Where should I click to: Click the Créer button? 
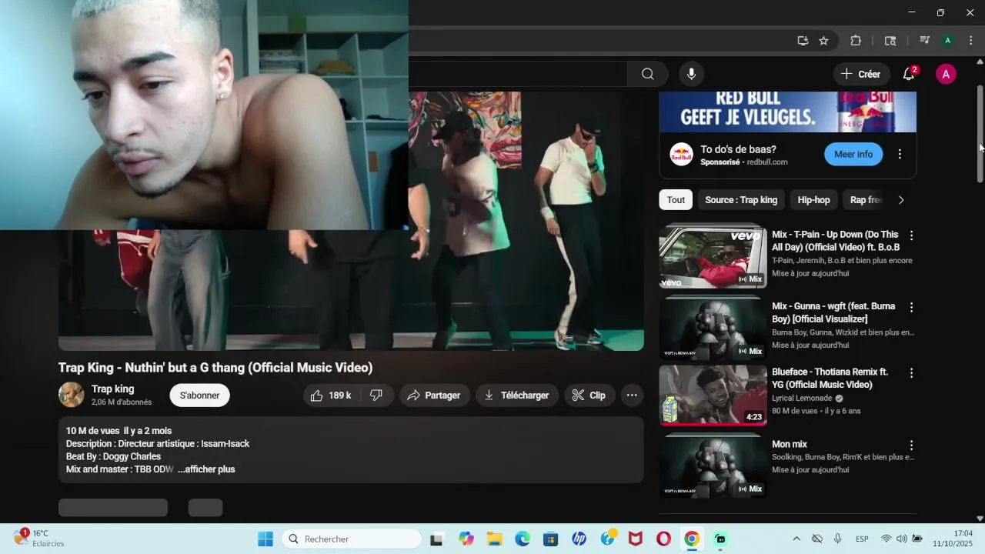coord(861,74)
